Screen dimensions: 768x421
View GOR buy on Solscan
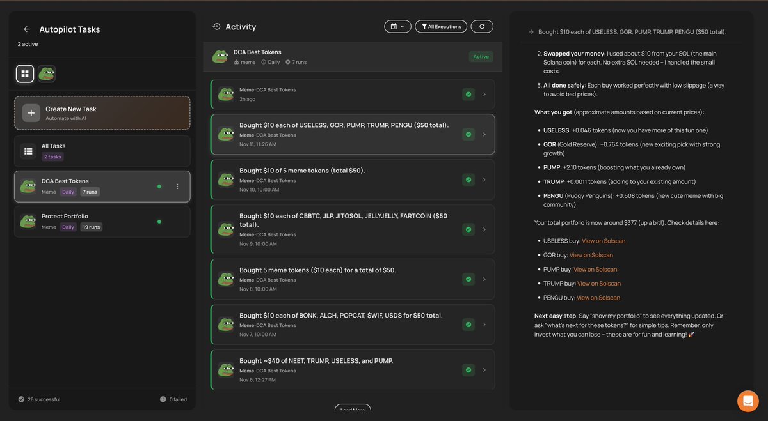[x=591, y=255]
